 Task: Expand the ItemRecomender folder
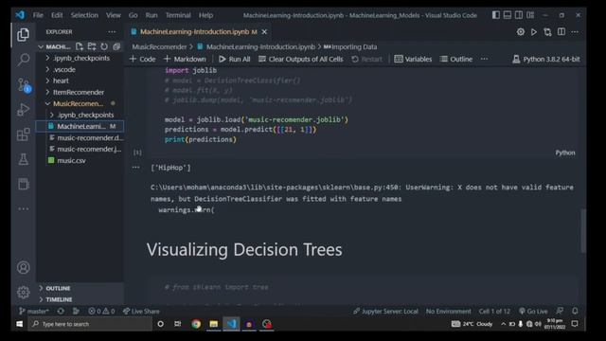pyautogui.click(x=80, y=92)
